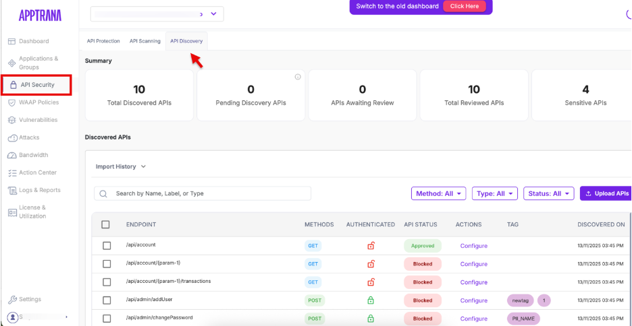The image size is (632, 326).
Task: Open Dashboard from the sidebar icon
Action: pyautogui.click(x=11, y=41)
